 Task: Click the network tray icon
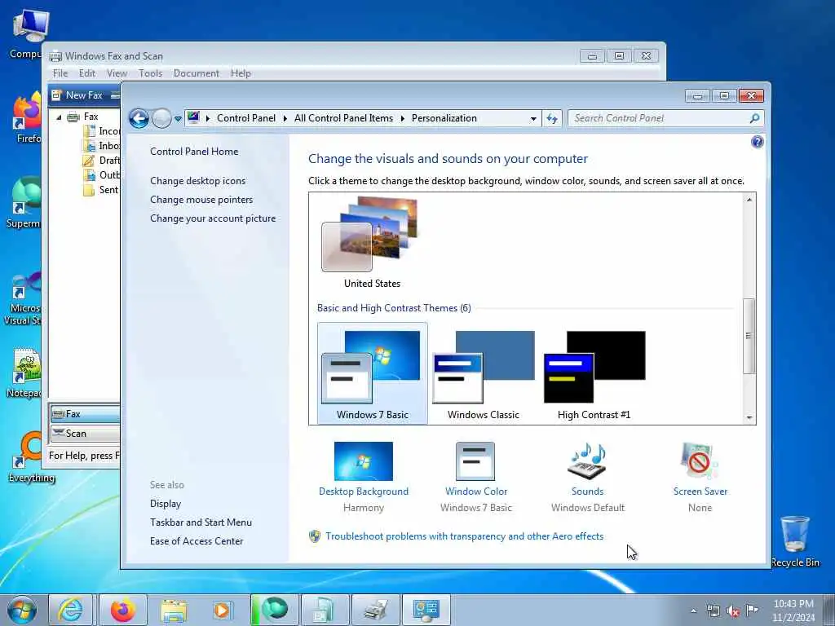click(x=713, y=611)
